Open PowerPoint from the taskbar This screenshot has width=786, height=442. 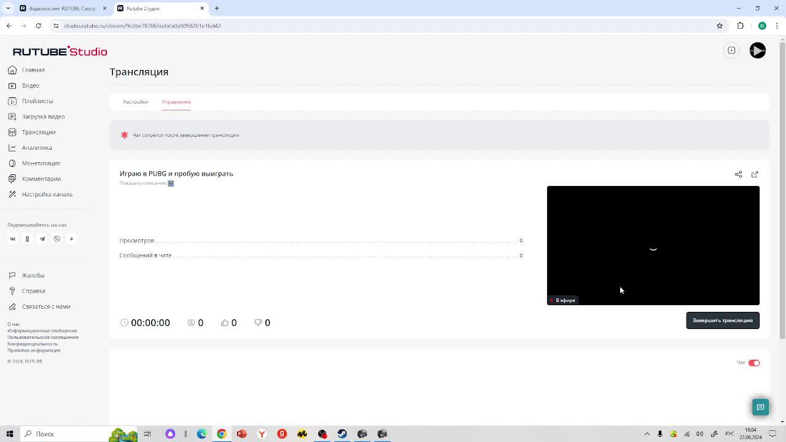(242, 434)
